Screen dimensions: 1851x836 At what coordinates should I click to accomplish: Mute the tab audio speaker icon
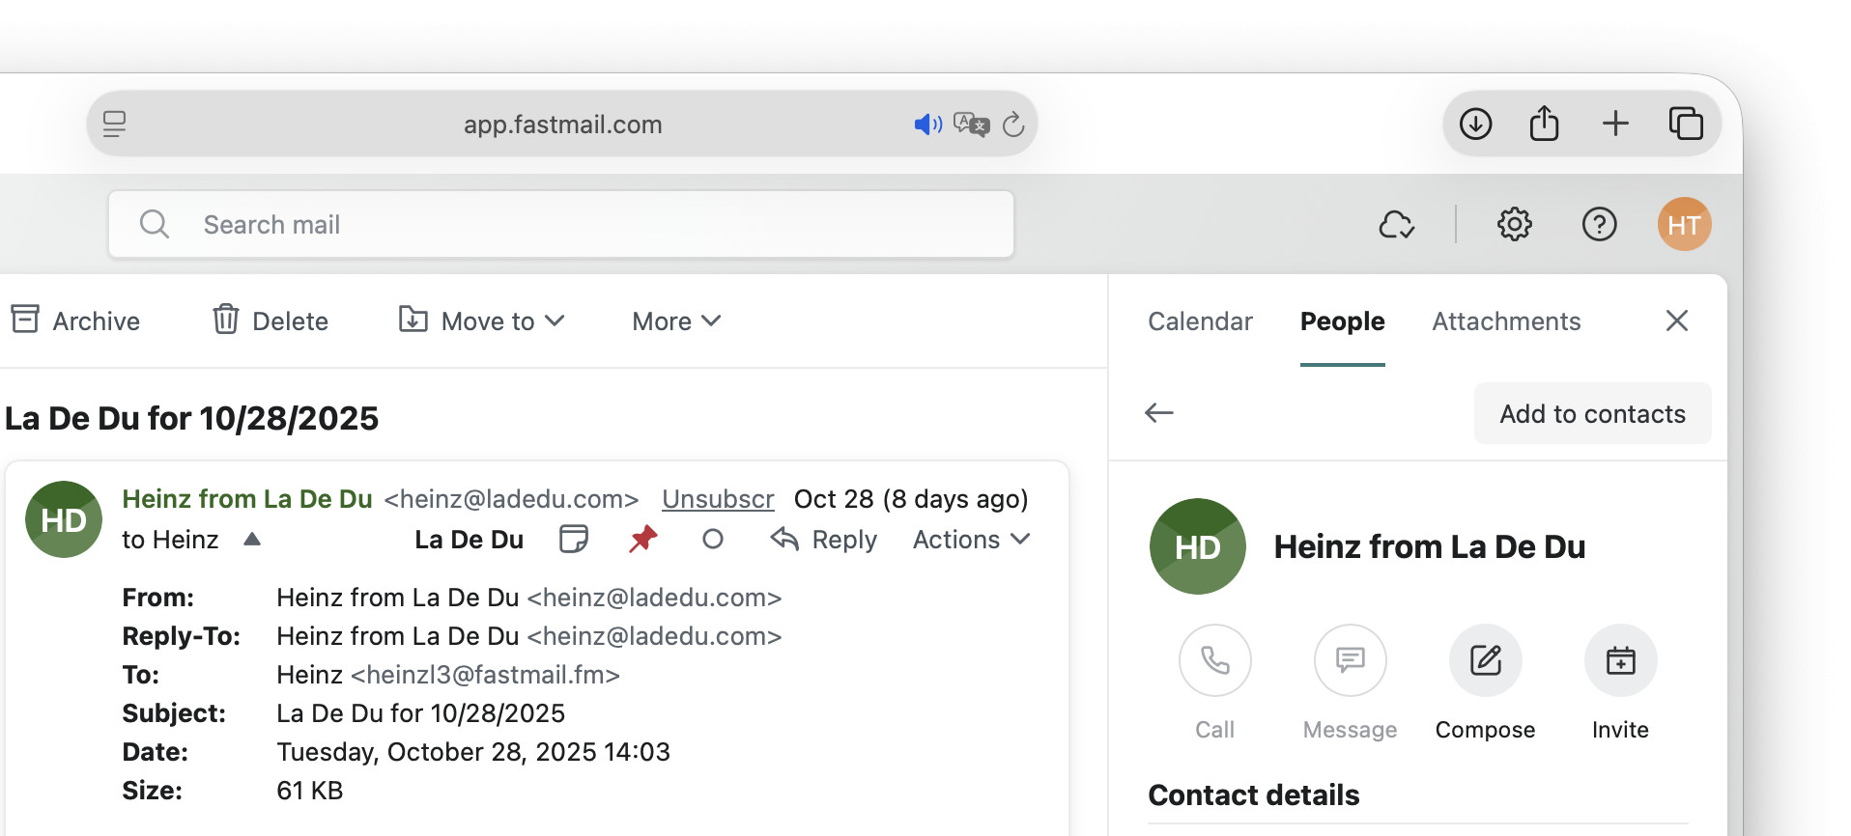pyautogui.click(x=927, y=124)
